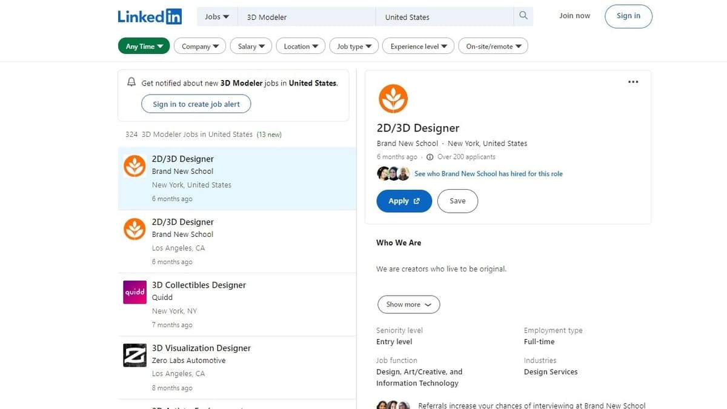
Task: Click the 'Who We Are' heading
Action: tap(399, 242)
